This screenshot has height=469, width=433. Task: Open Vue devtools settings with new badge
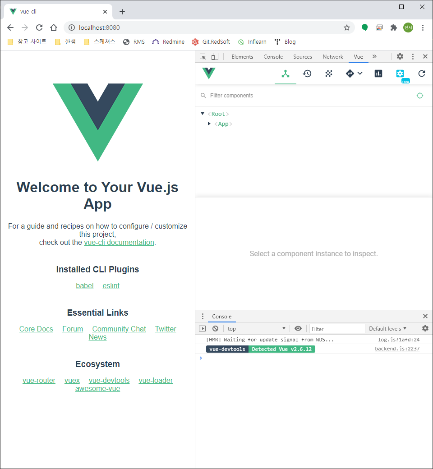[400, 74]
